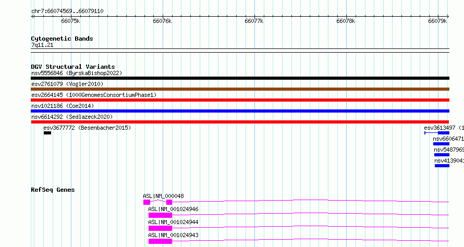Click the 66078k ruler tick label

(346, 21)
